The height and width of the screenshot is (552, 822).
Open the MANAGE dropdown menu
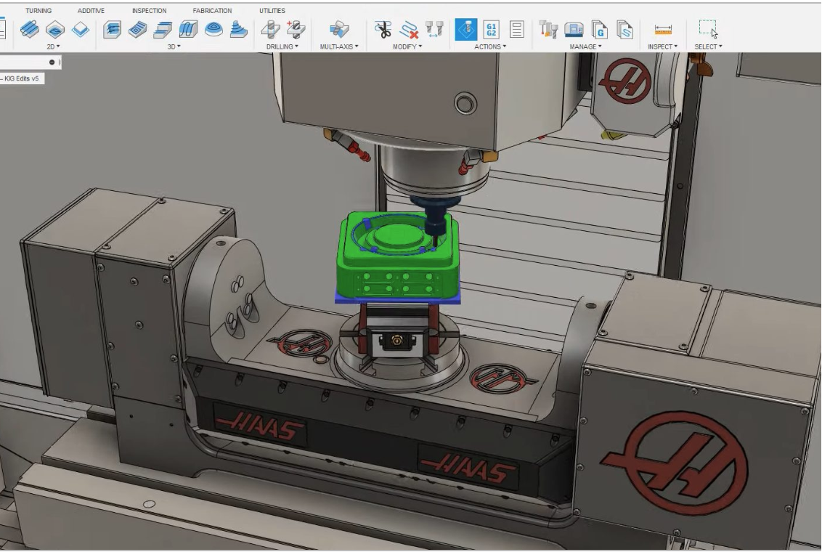click(585, 46)
